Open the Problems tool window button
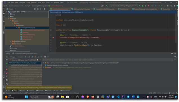Screen dimensions: 179x102 (x=30, y=91)
